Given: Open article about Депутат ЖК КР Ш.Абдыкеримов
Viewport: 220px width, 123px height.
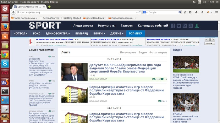Looking at the screenshot, I should [x=125, y=68].
